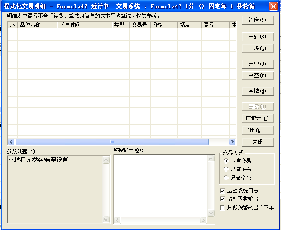Image resolution: width=281 pixels, height=230 pixels.
Task: Click the table's horizontal scrollbar thumb
Action: click(112, 142)
